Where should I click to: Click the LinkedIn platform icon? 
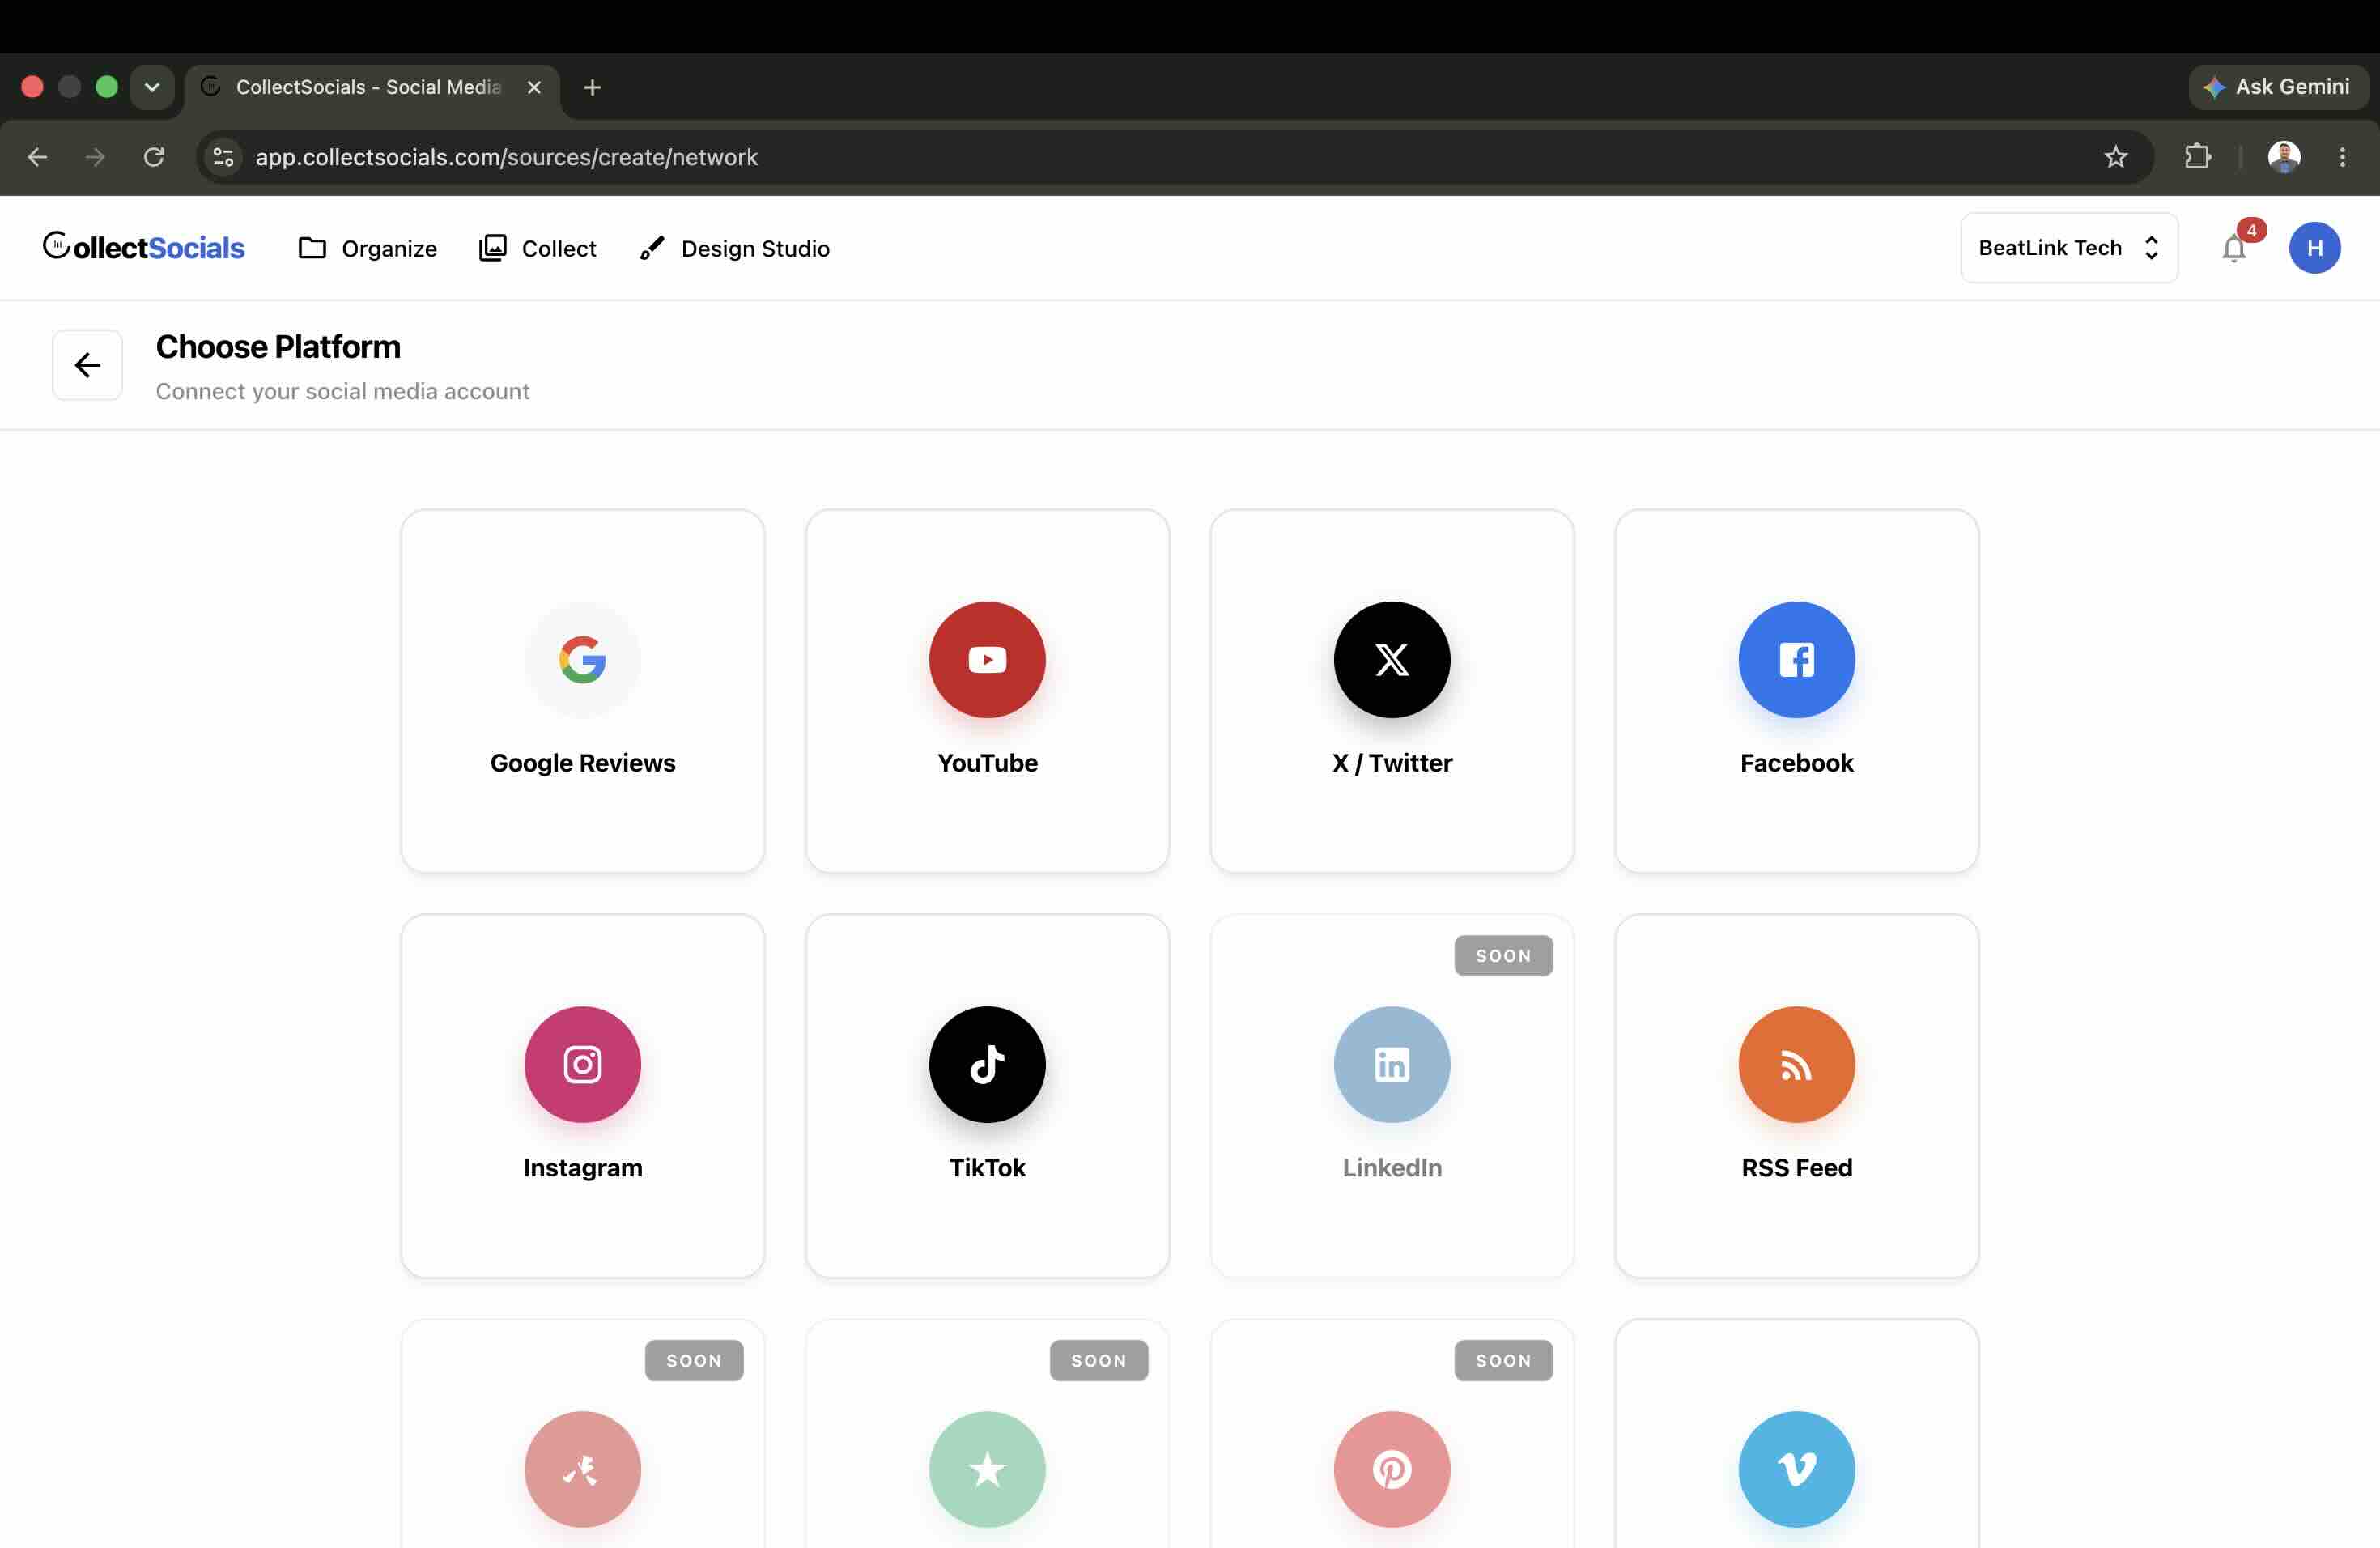tap(1392, 1064)
